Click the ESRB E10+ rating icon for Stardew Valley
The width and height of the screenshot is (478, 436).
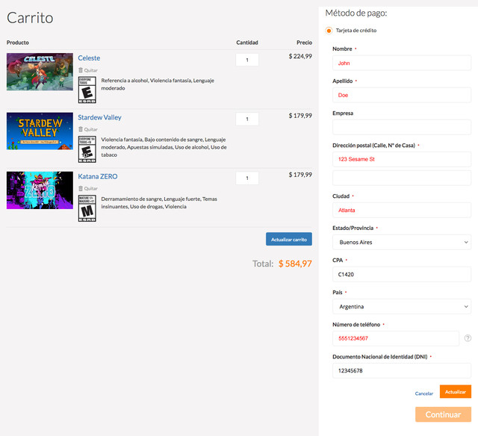tap(87, 149)
